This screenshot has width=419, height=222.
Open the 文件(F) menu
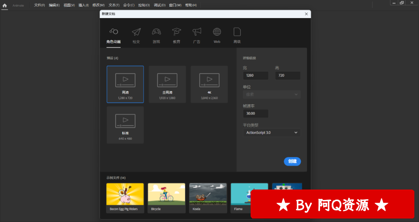tap(39, 5)
